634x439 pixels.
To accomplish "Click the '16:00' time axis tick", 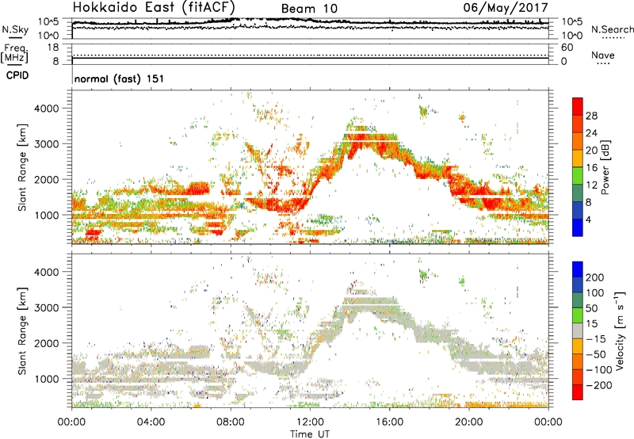I will pos(389,422).
